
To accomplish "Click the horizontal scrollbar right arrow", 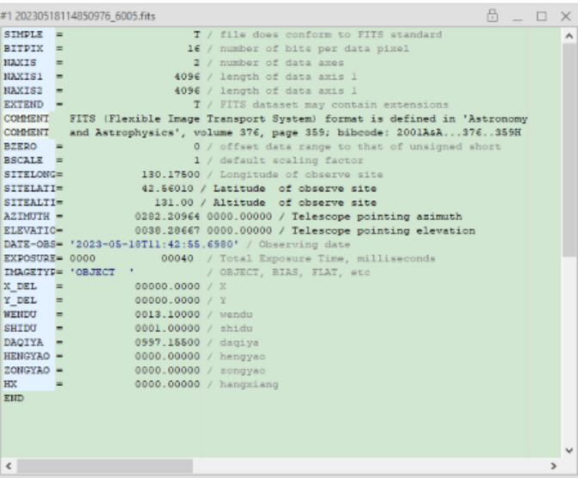I will (554, 467).
